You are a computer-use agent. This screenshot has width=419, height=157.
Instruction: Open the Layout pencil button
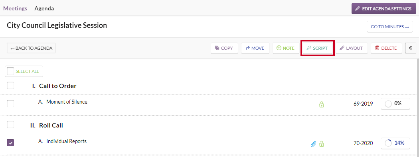point(352,48)
